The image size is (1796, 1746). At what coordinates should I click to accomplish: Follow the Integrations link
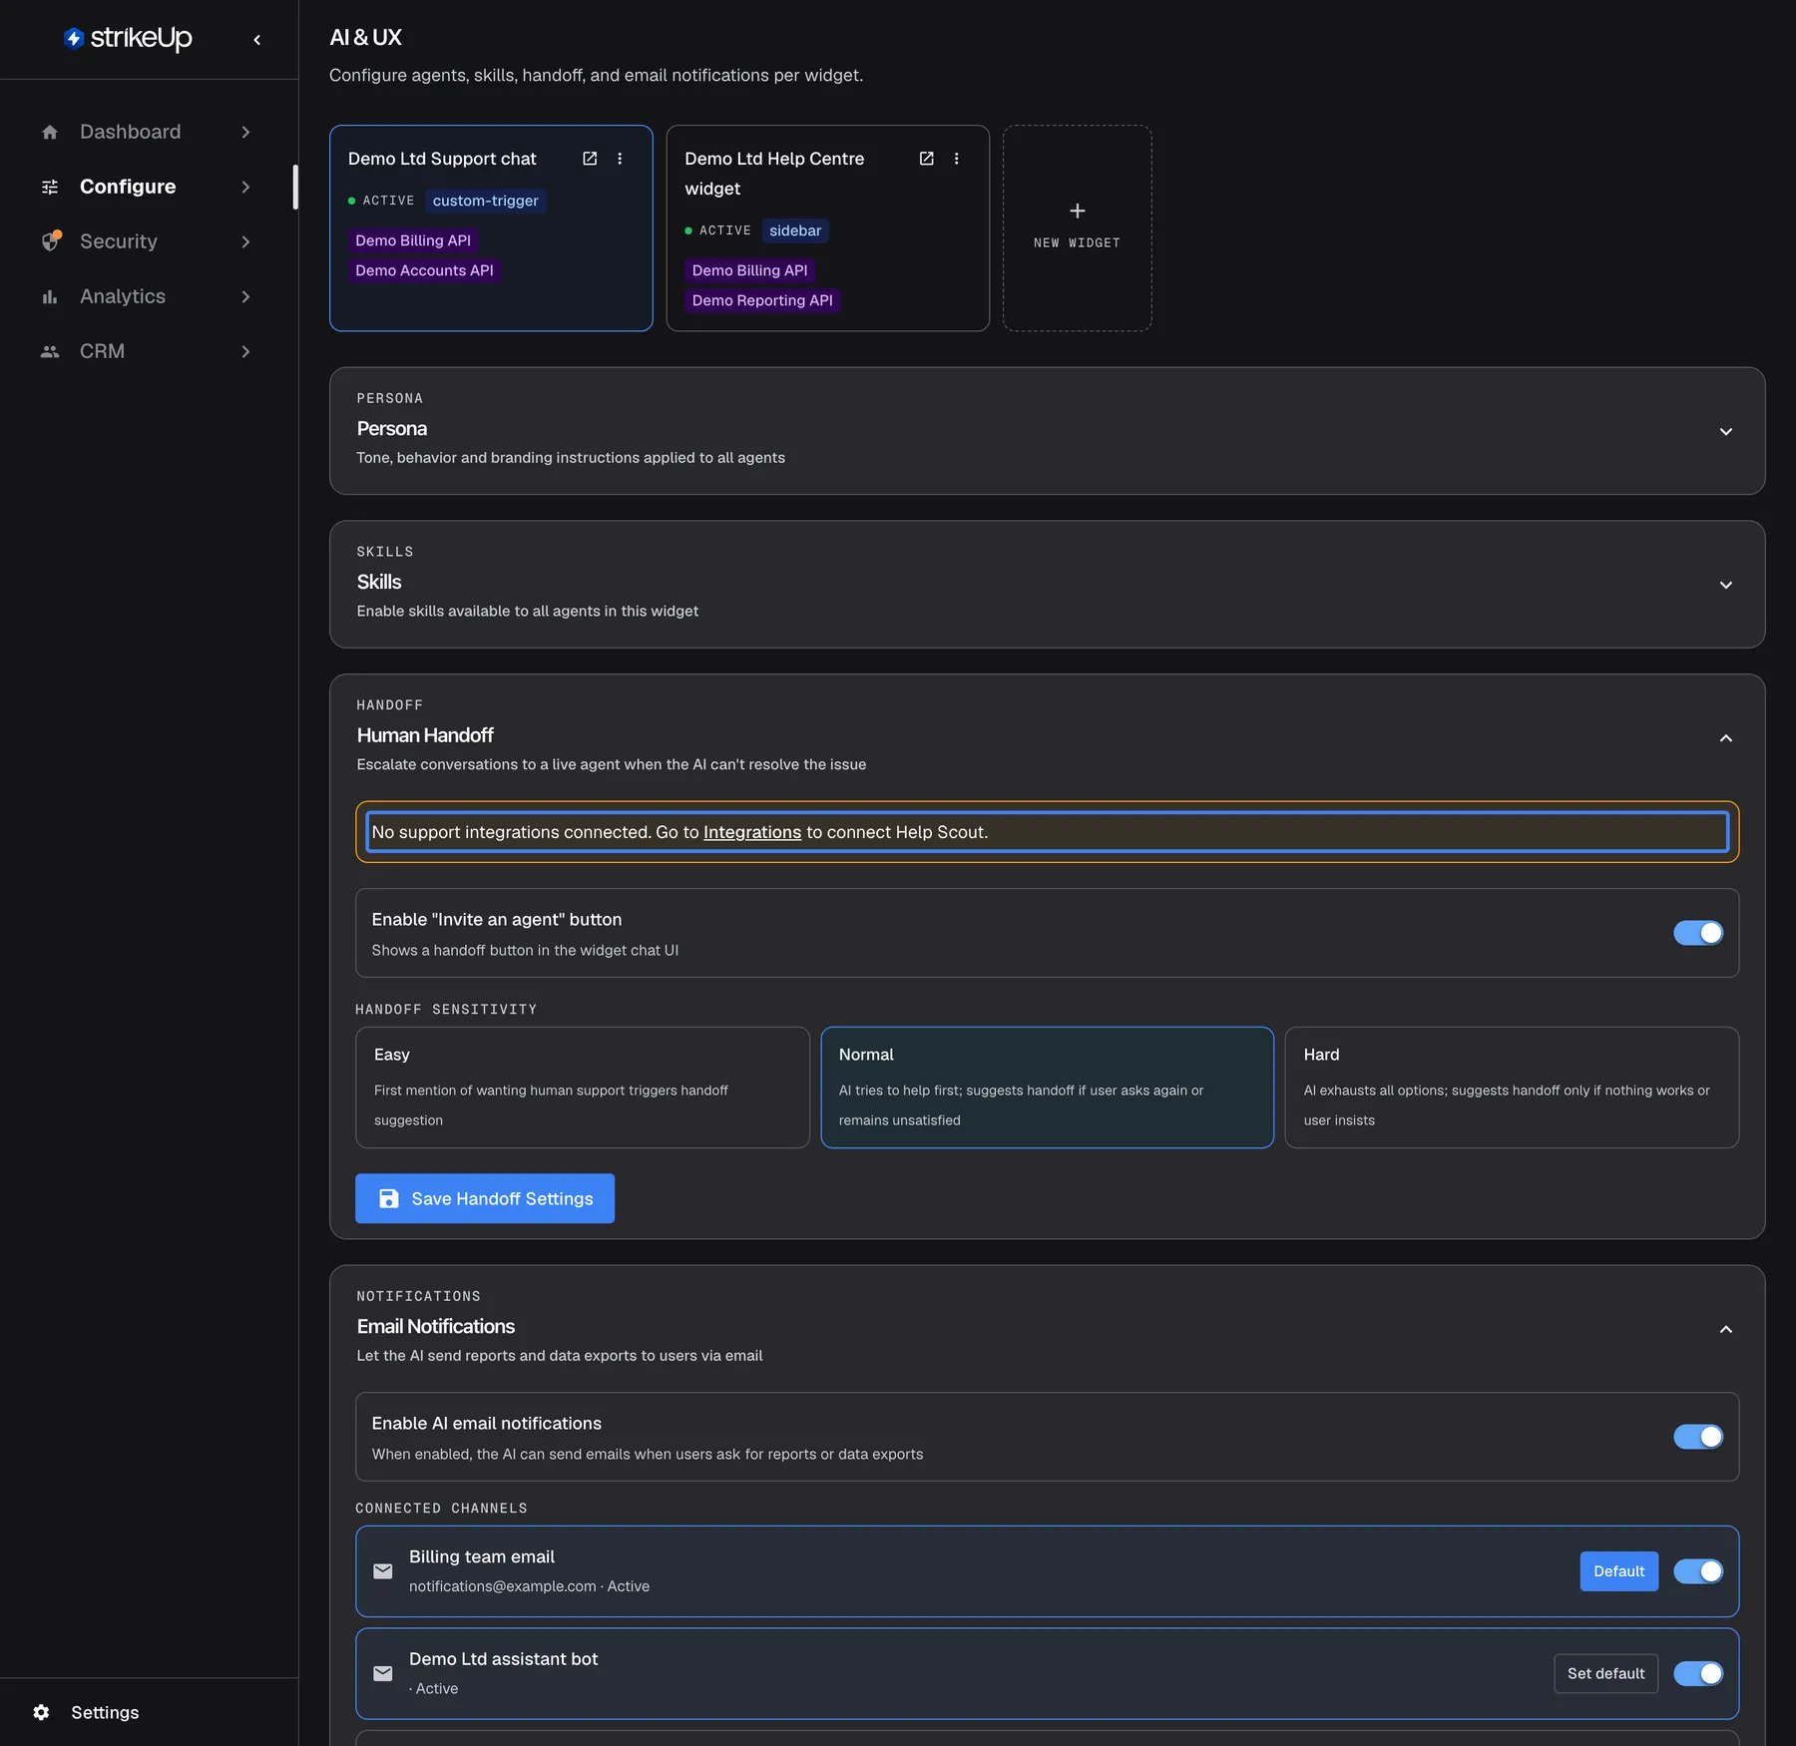[752, 832]
